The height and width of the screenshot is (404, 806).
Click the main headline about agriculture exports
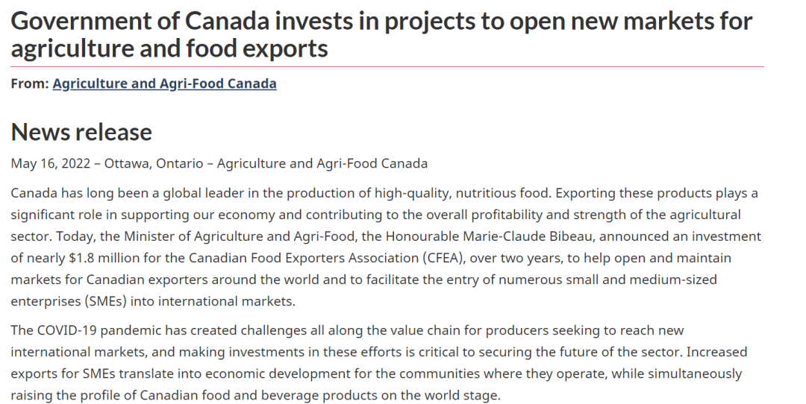[x=381, y=34]
